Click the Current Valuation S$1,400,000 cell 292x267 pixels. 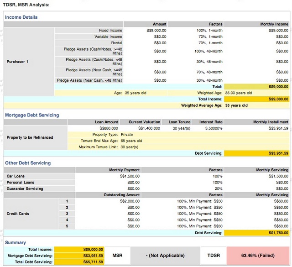[149, 128]
